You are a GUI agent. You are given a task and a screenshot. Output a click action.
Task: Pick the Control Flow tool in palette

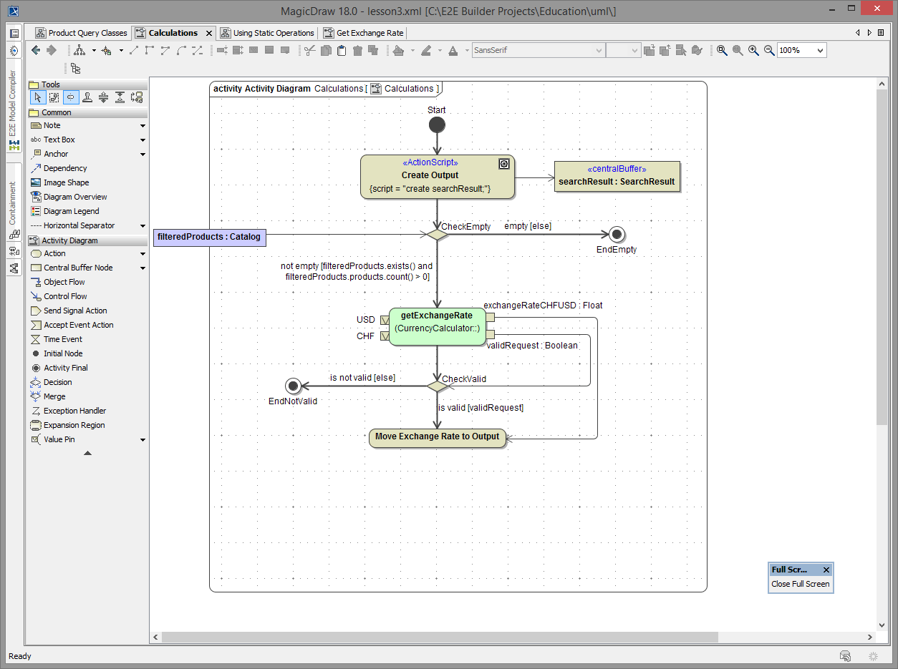tap(64, 296)
